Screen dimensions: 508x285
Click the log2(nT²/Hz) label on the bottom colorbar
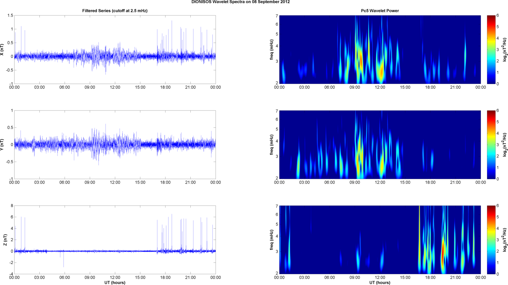(505, 240)
